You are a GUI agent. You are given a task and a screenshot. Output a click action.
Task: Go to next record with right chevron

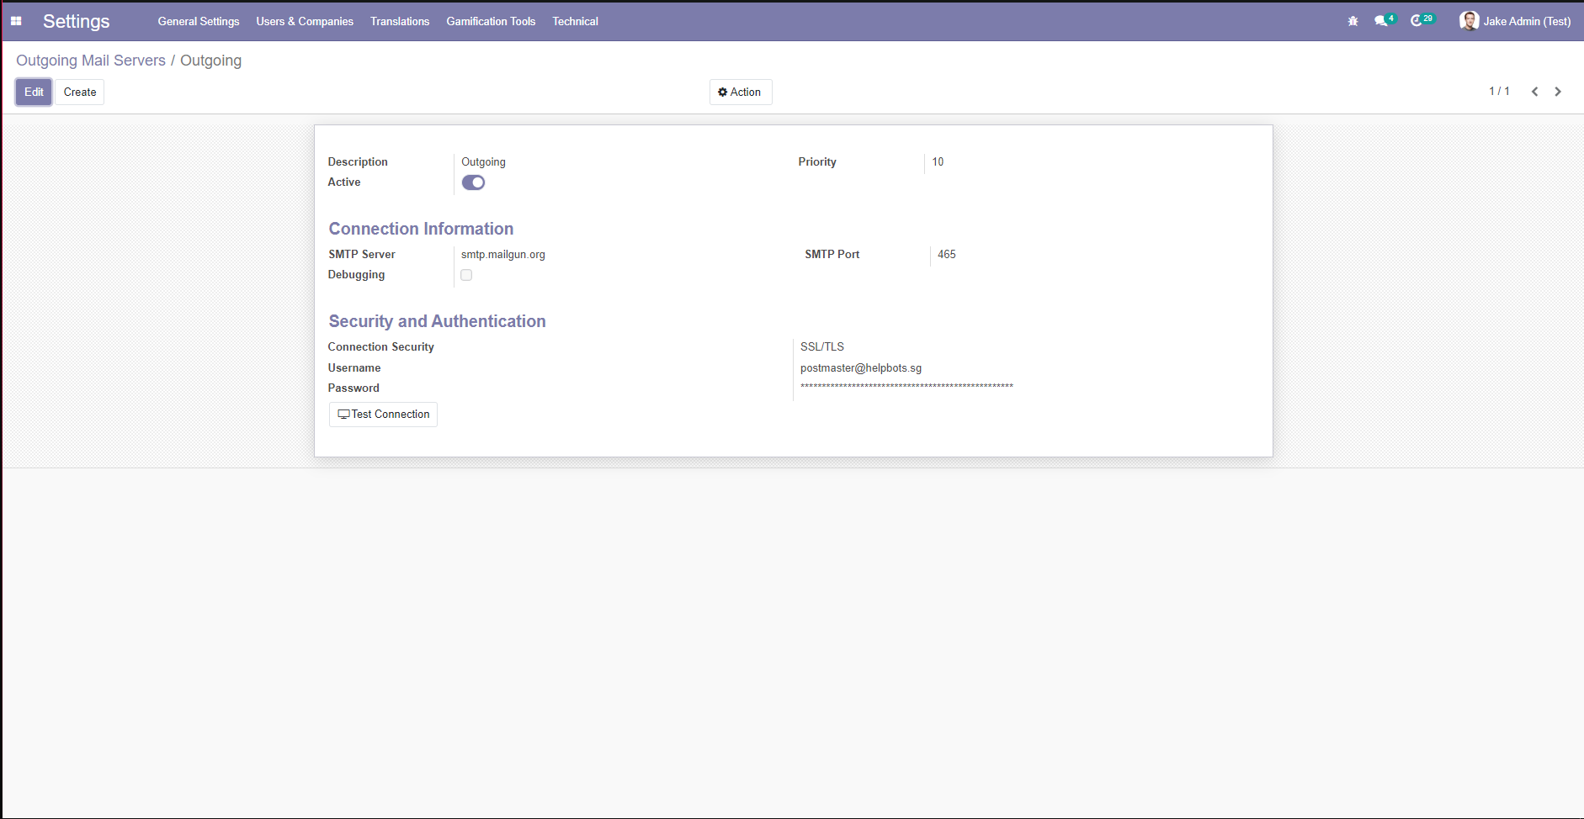click(1557, 91)
